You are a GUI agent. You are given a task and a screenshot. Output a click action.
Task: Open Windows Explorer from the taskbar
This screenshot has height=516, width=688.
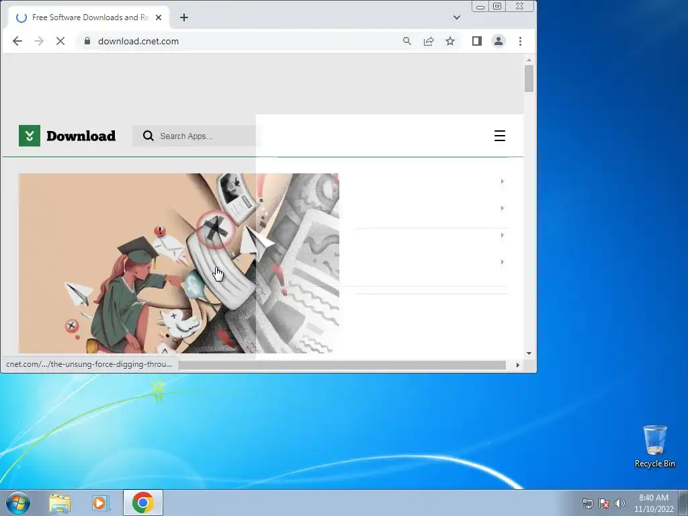pos(60,503)
